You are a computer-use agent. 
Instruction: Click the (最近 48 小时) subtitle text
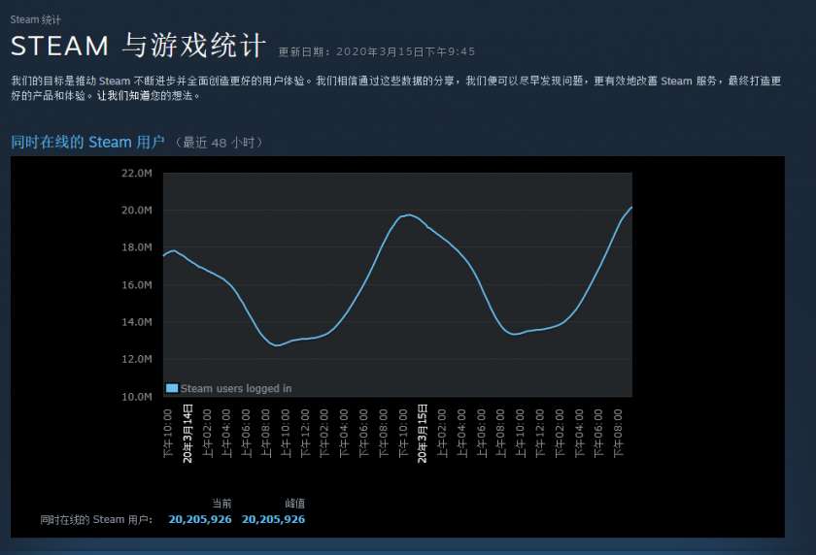click(219, 143)
